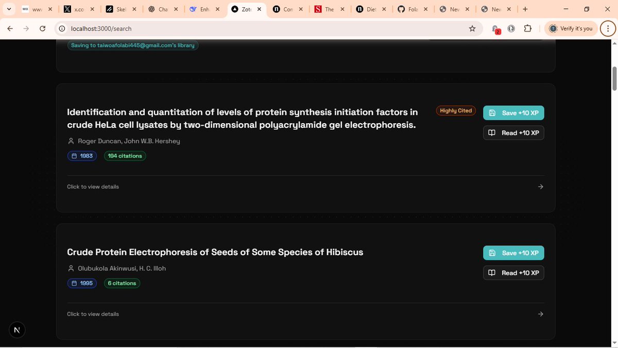Save the HeLa cell lysates paper
Image resolution: width=618 pixels, height=348 pixels.
point(513,113)
